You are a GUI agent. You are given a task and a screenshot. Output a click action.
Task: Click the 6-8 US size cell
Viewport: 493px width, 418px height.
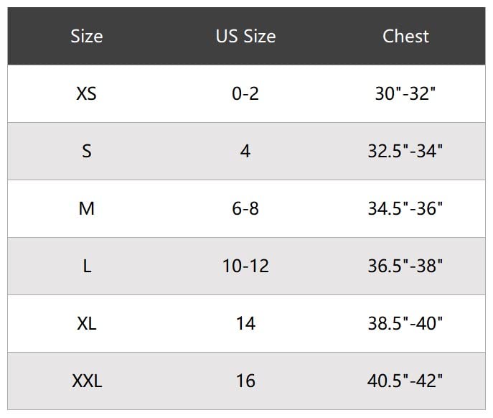coord(245,209)
